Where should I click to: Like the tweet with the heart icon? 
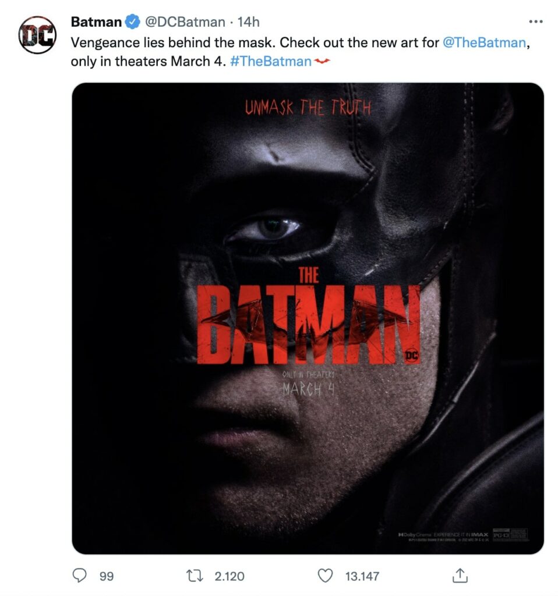pyautogui.click(x=325, y=576)
